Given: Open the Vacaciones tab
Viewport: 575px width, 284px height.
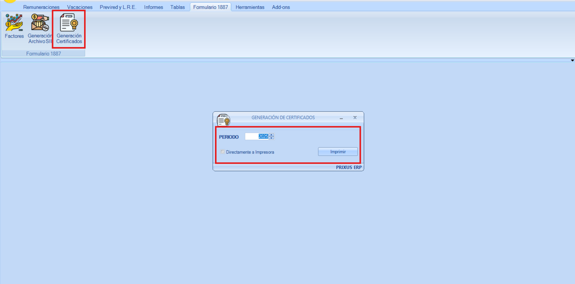Looking at the screenshot, I should 80,7.
